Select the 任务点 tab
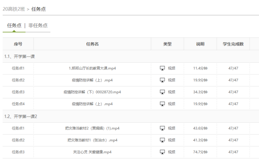Image resolution: width=259 pixels, height=162 pixels. point(14,25)
